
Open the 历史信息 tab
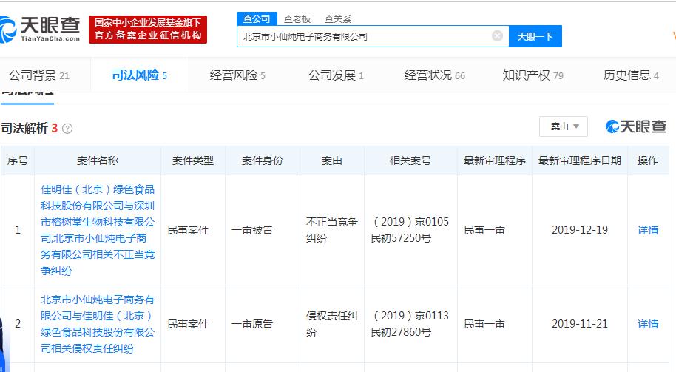(631, 75)
